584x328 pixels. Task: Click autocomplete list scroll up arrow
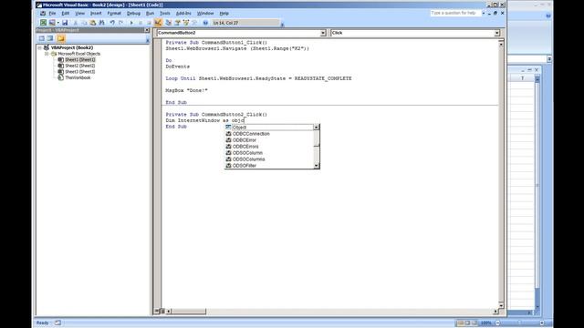pyautogui.click(x=317, y=128)
